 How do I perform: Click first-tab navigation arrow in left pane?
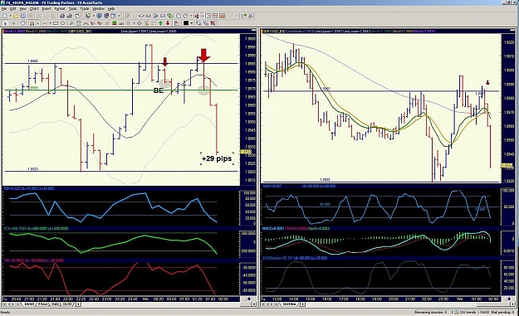5,304
